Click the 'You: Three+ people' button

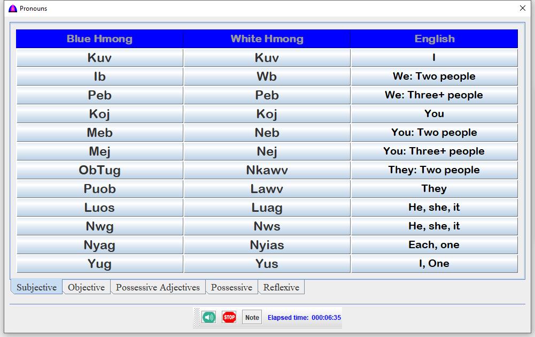[x=434, y=151]
